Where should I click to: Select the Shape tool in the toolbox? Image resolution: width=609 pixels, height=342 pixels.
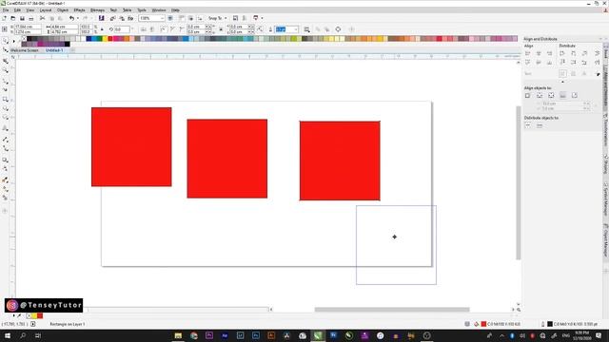[5, 50]
